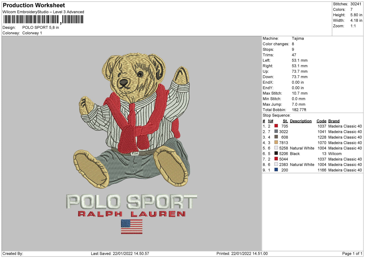
Task: Click the Height value 5.80 in
Action: click(356, 15)
